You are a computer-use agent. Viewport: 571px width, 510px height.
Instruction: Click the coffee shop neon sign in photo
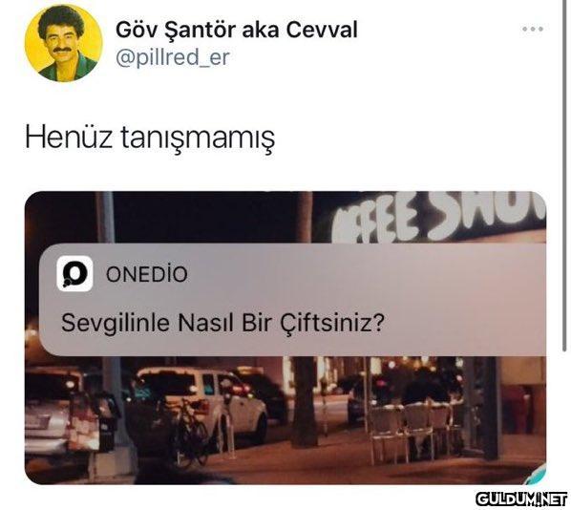439,217
